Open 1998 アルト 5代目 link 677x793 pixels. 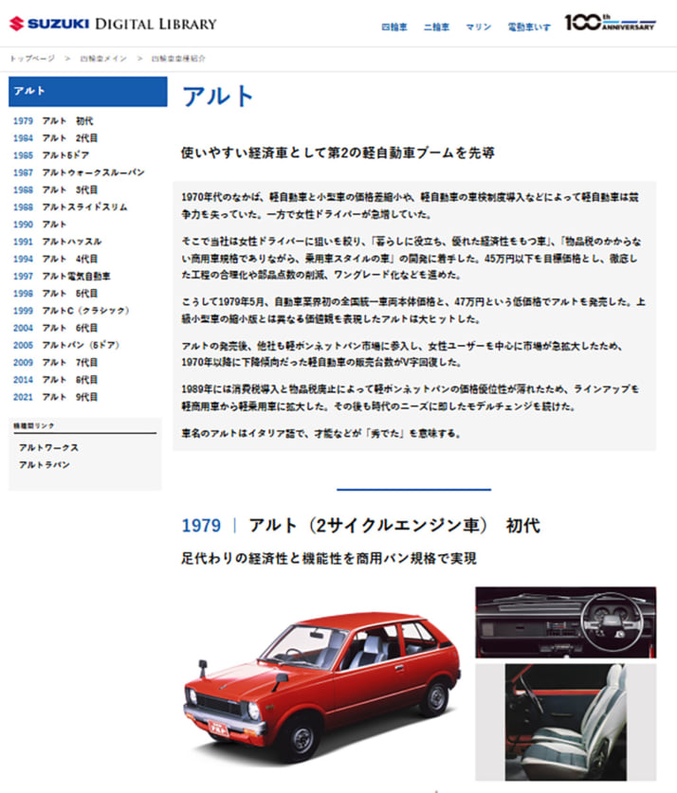point(55,294)
